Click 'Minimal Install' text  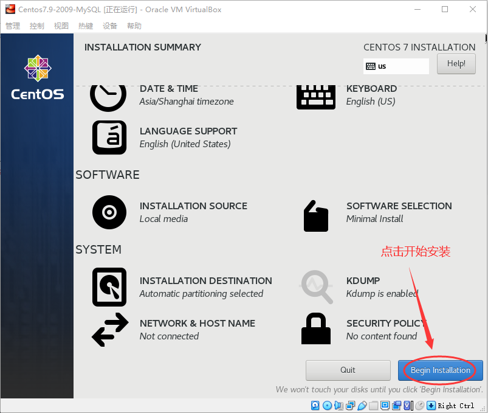pos(375,219)
